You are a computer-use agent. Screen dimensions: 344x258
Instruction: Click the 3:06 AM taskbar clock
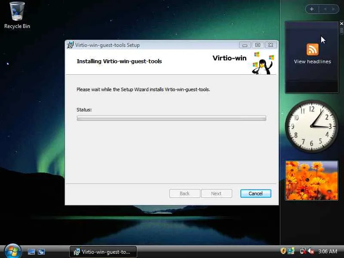click(328, 252)
